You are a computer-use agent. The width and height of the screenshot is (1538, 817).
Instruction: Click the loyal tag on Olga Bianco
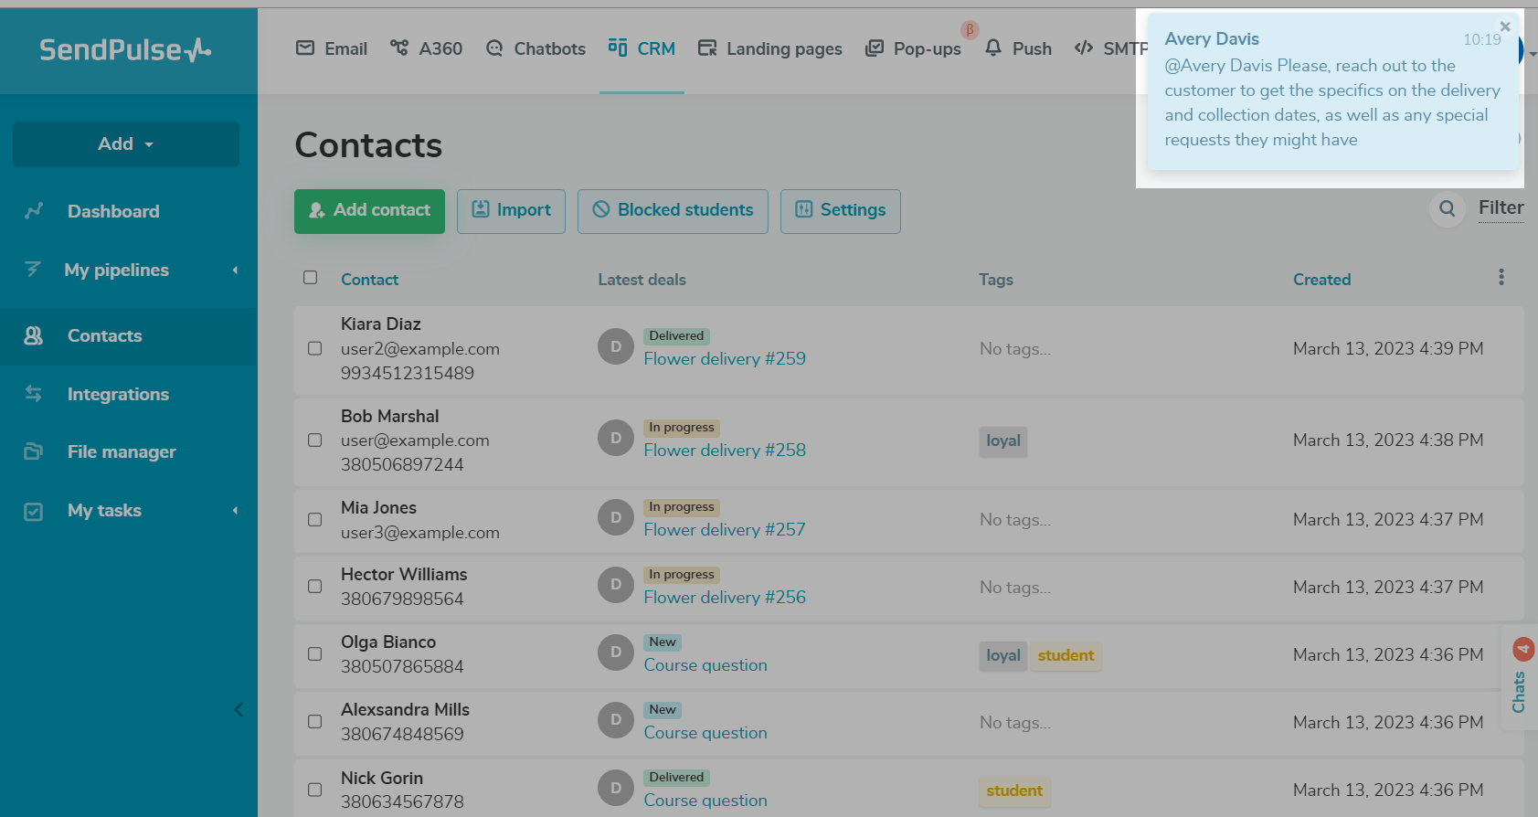[1003, 655]
